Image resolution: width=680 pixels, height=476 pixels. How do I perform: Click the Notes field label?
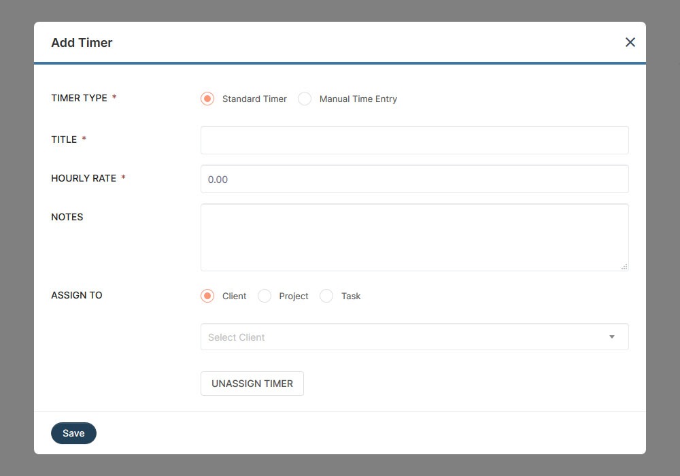67,217
